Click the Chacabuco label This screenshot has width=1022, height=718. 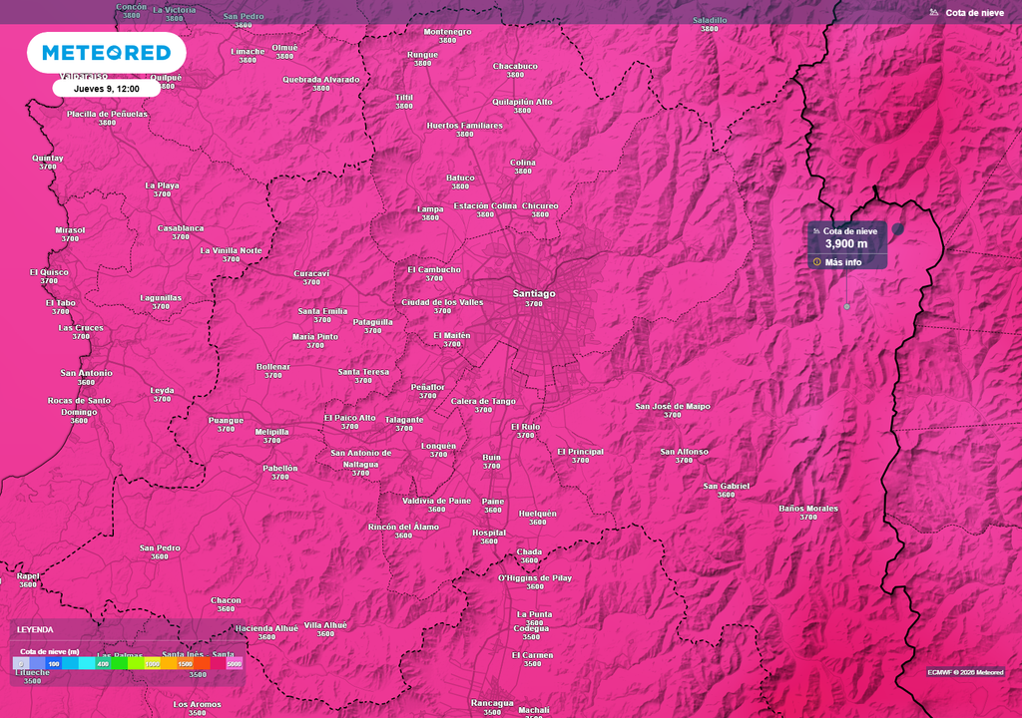click(x=515, y=67)
